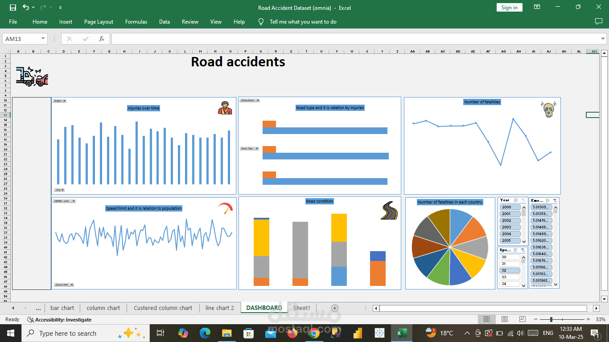Switch to the Insert ribbon tab
Viewport: 609px width, 342px height.
pos(66,21)
